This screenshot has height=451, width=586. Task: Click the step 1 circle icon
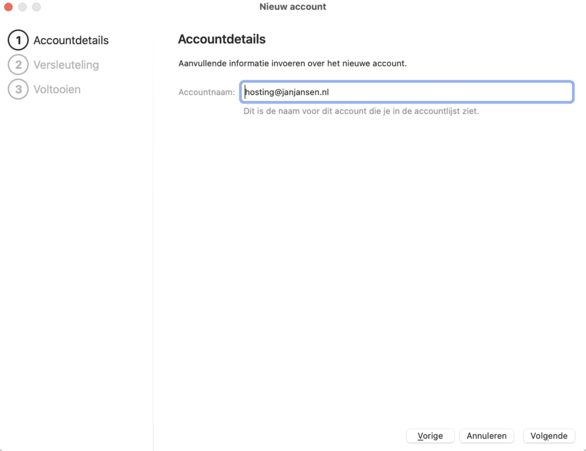click(18, 41)
